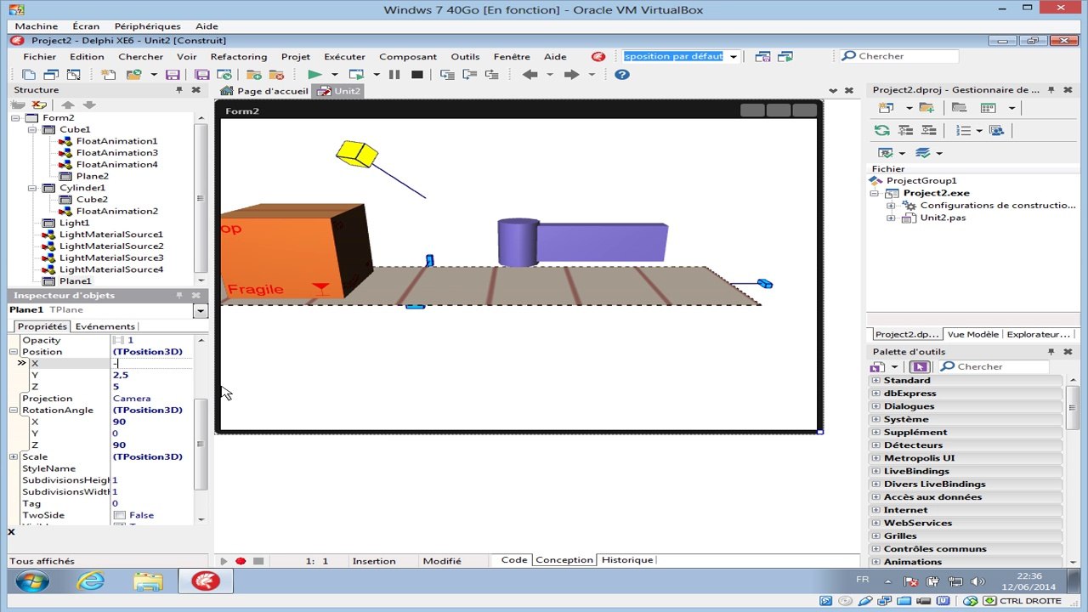The image size is (1088, 612).
Task: Open the Exécuter menu
Action: [x=345, y=56]
